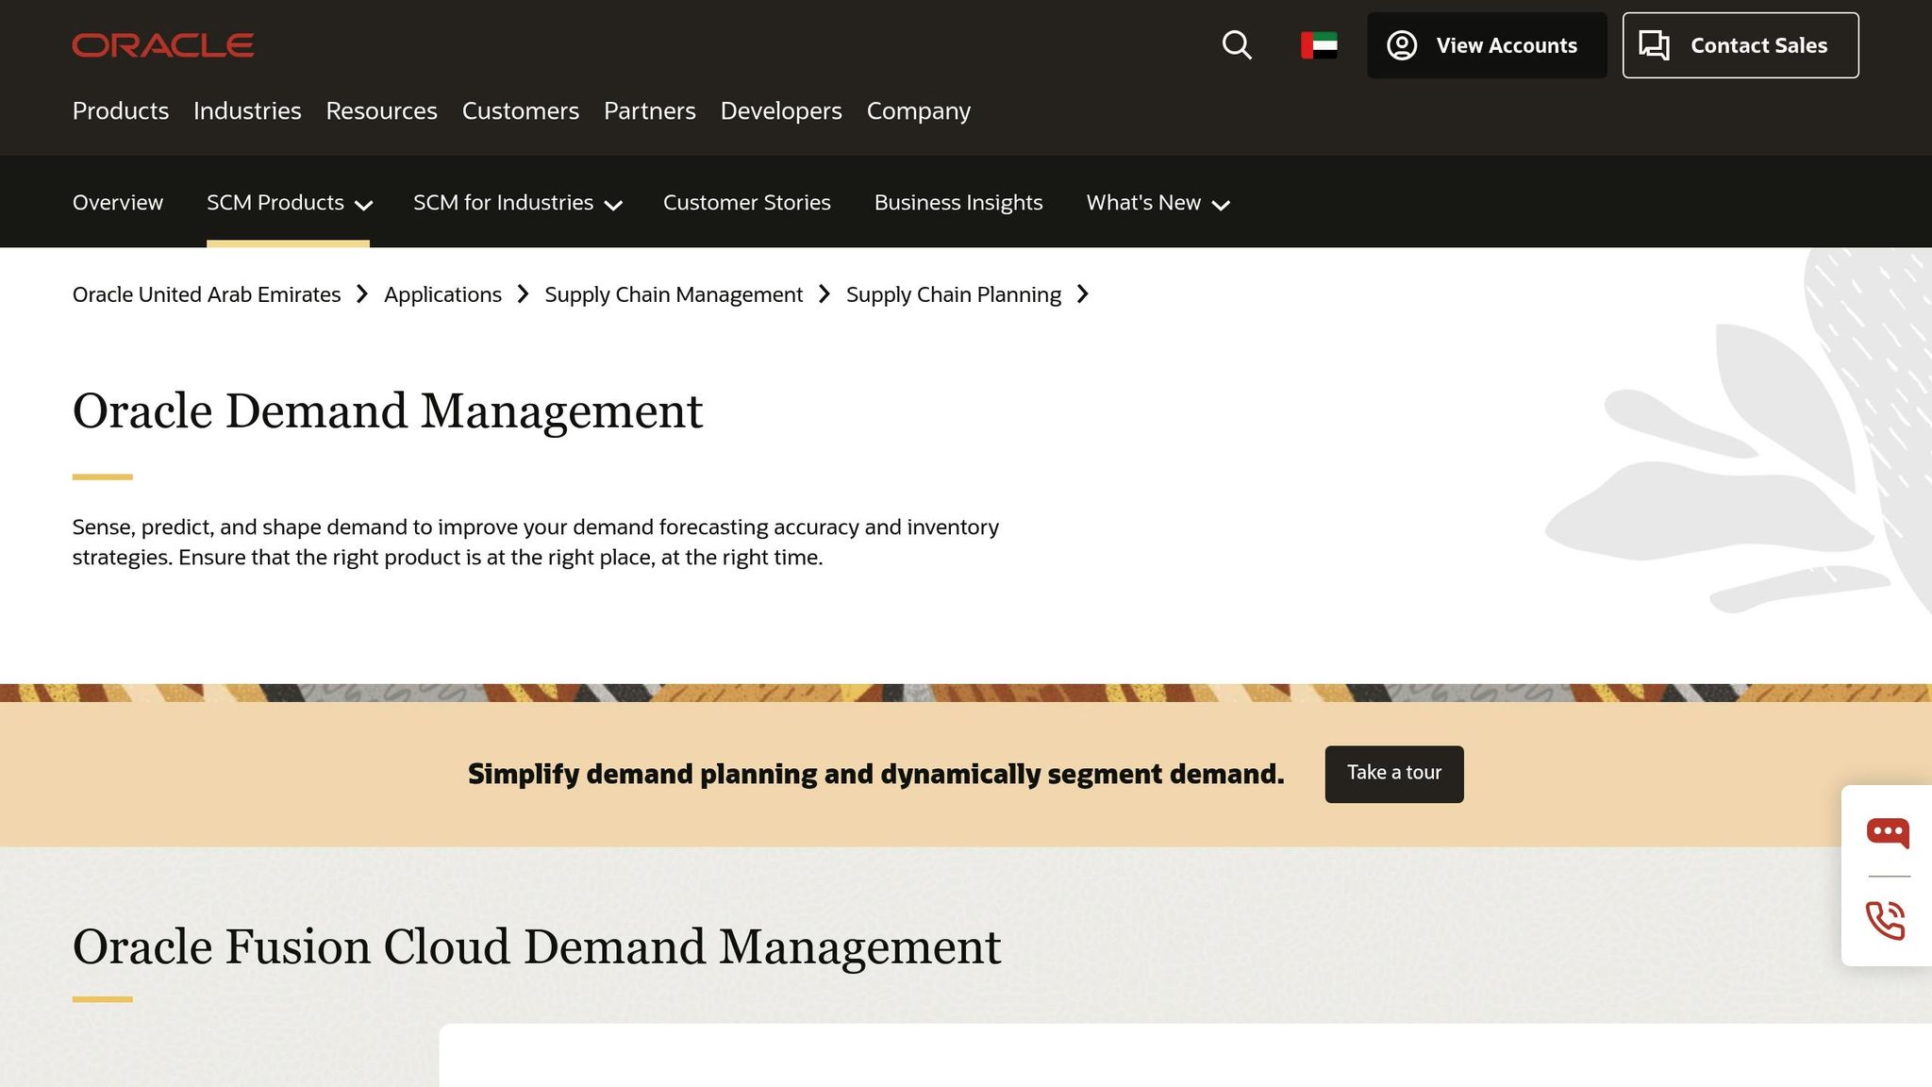This screenshot has width=1932, height=1087.
Task: Click the Take a tour button
Action: tap(1393, 773)
